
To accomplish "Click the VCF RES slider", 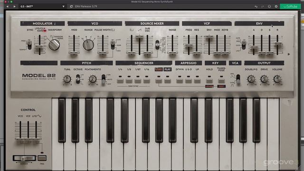I will (x=196, y=53).
